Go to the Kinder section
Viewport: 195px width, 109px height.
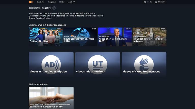click(62, 2)
